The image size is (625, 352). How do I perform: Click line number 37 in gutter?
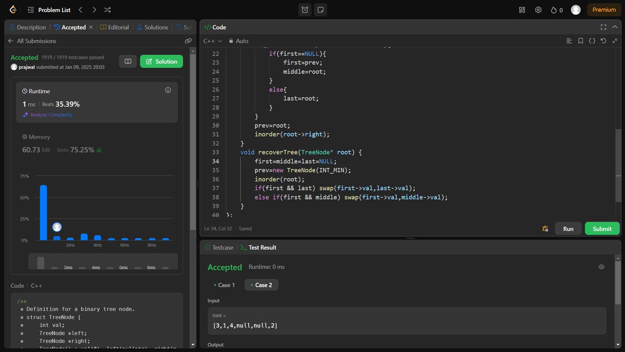(216, 188)
